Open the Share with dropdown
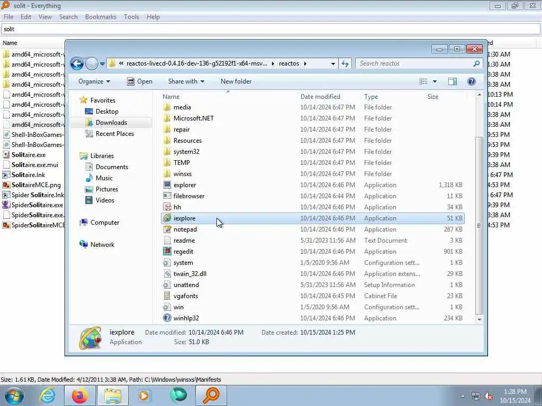 tap(186, 81)
